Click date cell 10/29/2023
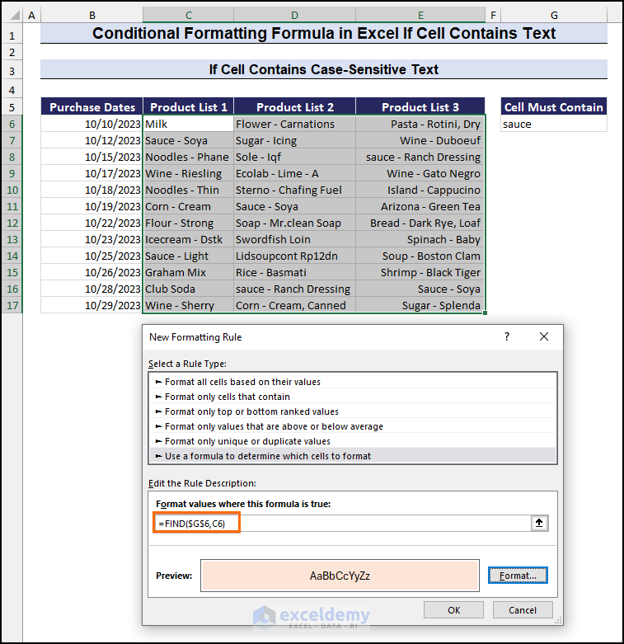The image size is (624, 644). (92, 306)
